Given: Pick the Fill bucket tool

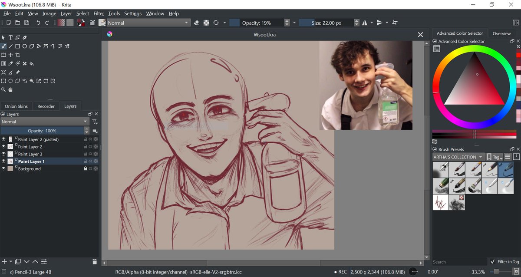Looking at the screenshot, I should tap(32, 64).
